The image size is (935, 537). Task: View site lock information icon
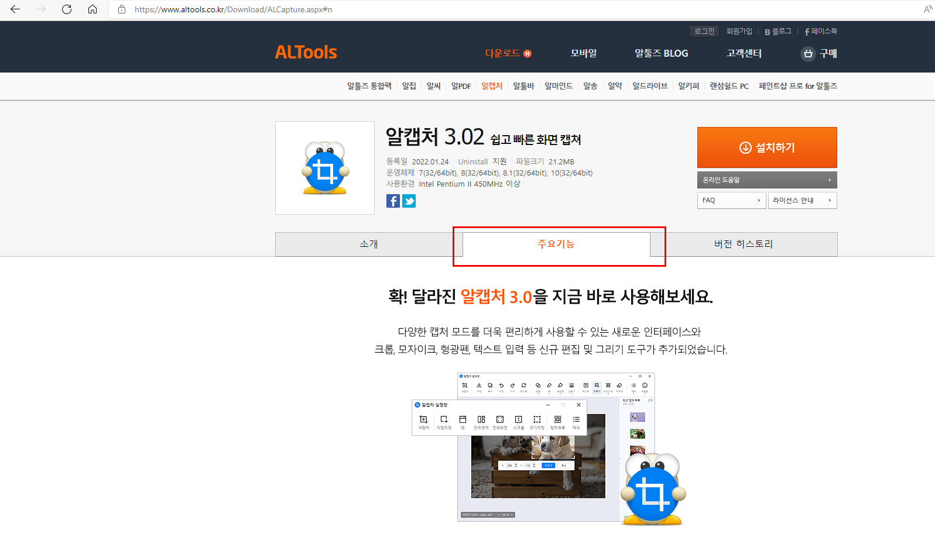point(122,9)
